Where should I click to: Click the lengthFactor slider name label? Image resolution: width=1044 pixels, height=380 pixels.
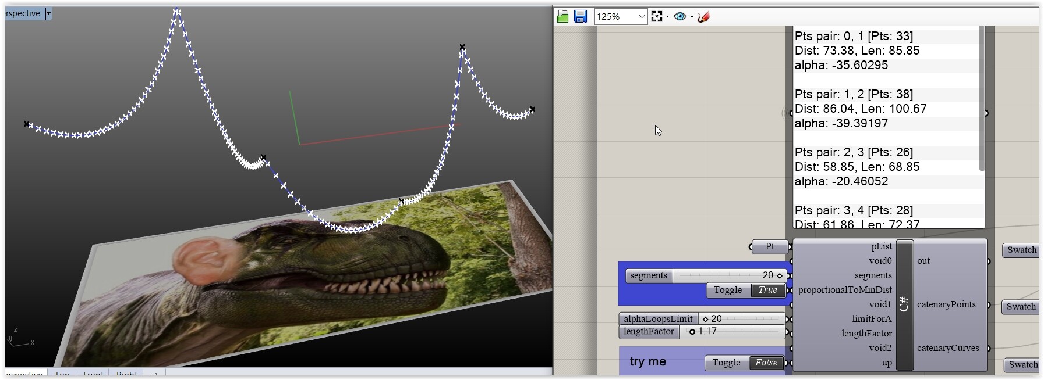(x=649, y=331)
